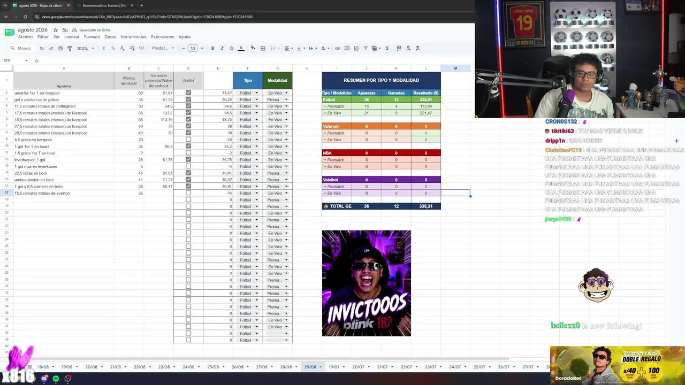Switch to the Bournemouth vs. Everton browser tab
685x385 pixels.
[104, 5]
